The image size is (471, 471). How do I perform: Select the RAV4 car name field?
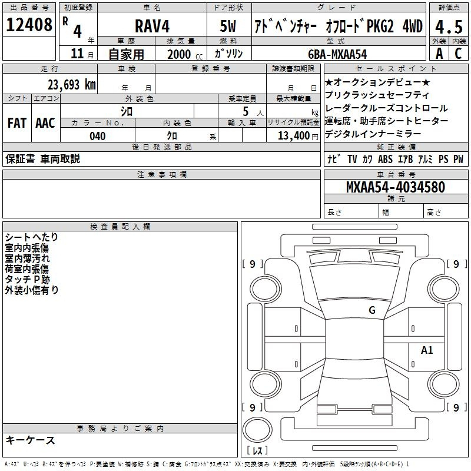click(x=152, y=26)
